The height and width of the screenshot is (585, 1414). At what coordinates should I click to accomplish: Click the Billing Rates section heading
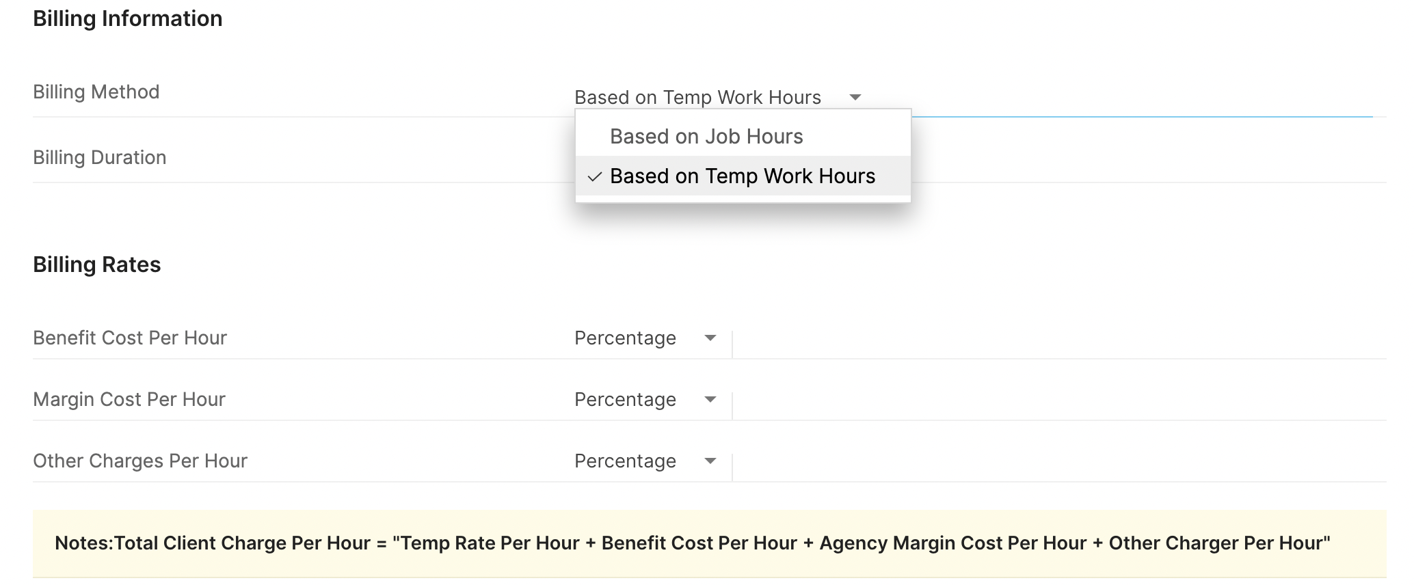click(x=97, y=265)
